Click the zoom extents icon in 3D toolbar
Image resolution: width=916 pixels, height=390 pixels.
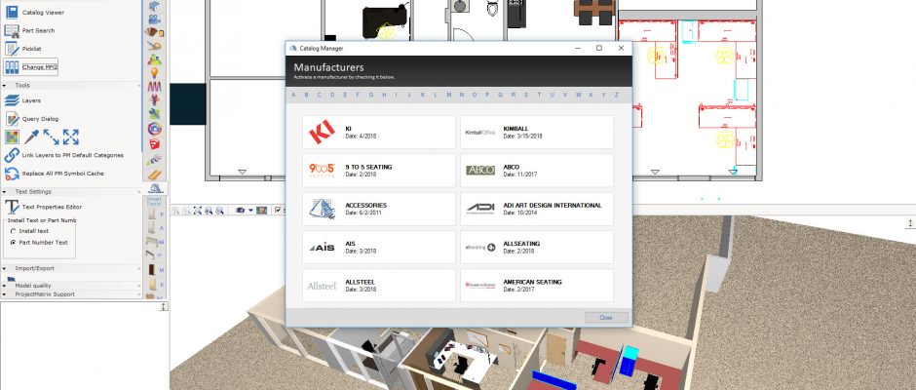(198, 210)
